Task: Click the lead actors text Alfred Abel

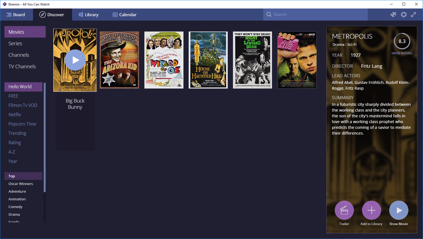Action: pyautogui.click(x=342, y=82)
